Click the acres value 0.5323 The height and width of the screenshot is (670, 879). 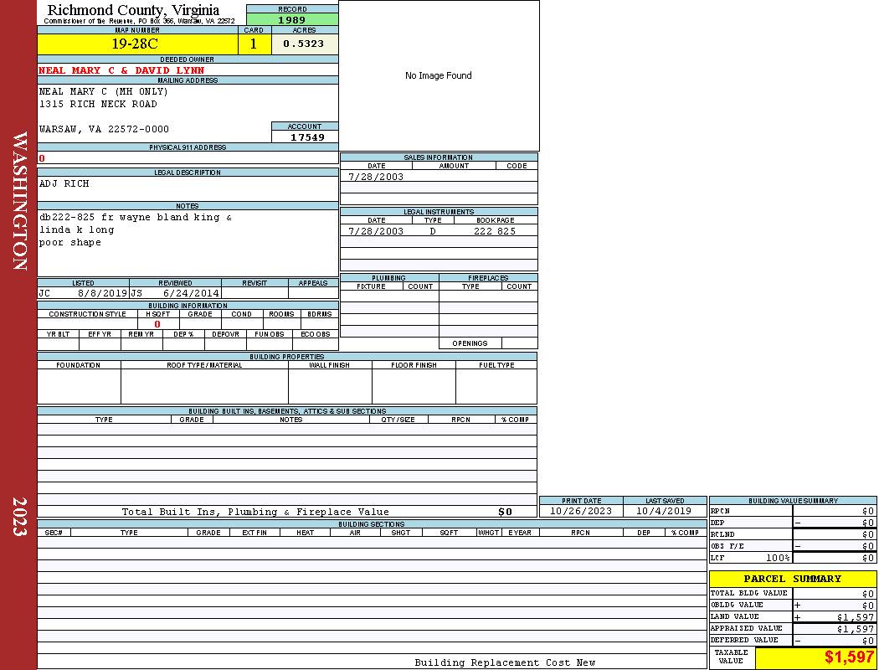tap(304, 44)
